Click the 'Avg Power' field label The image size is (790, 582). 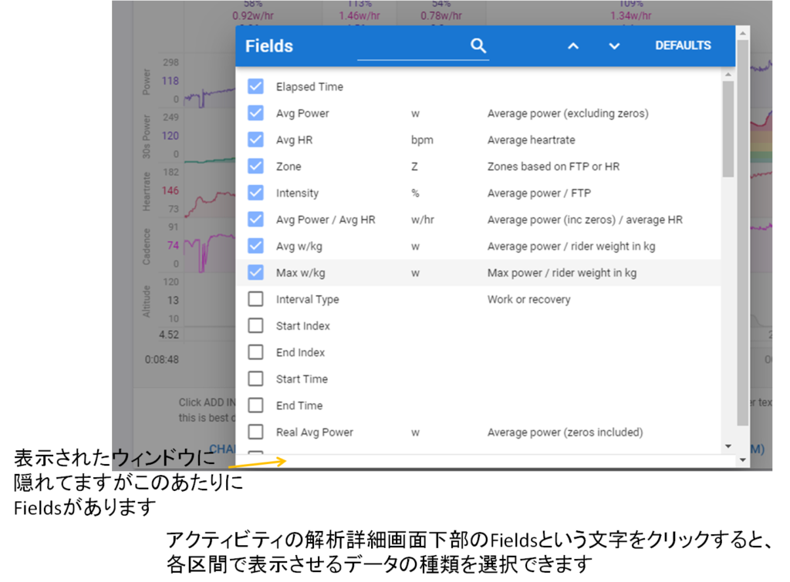(302, 113)
